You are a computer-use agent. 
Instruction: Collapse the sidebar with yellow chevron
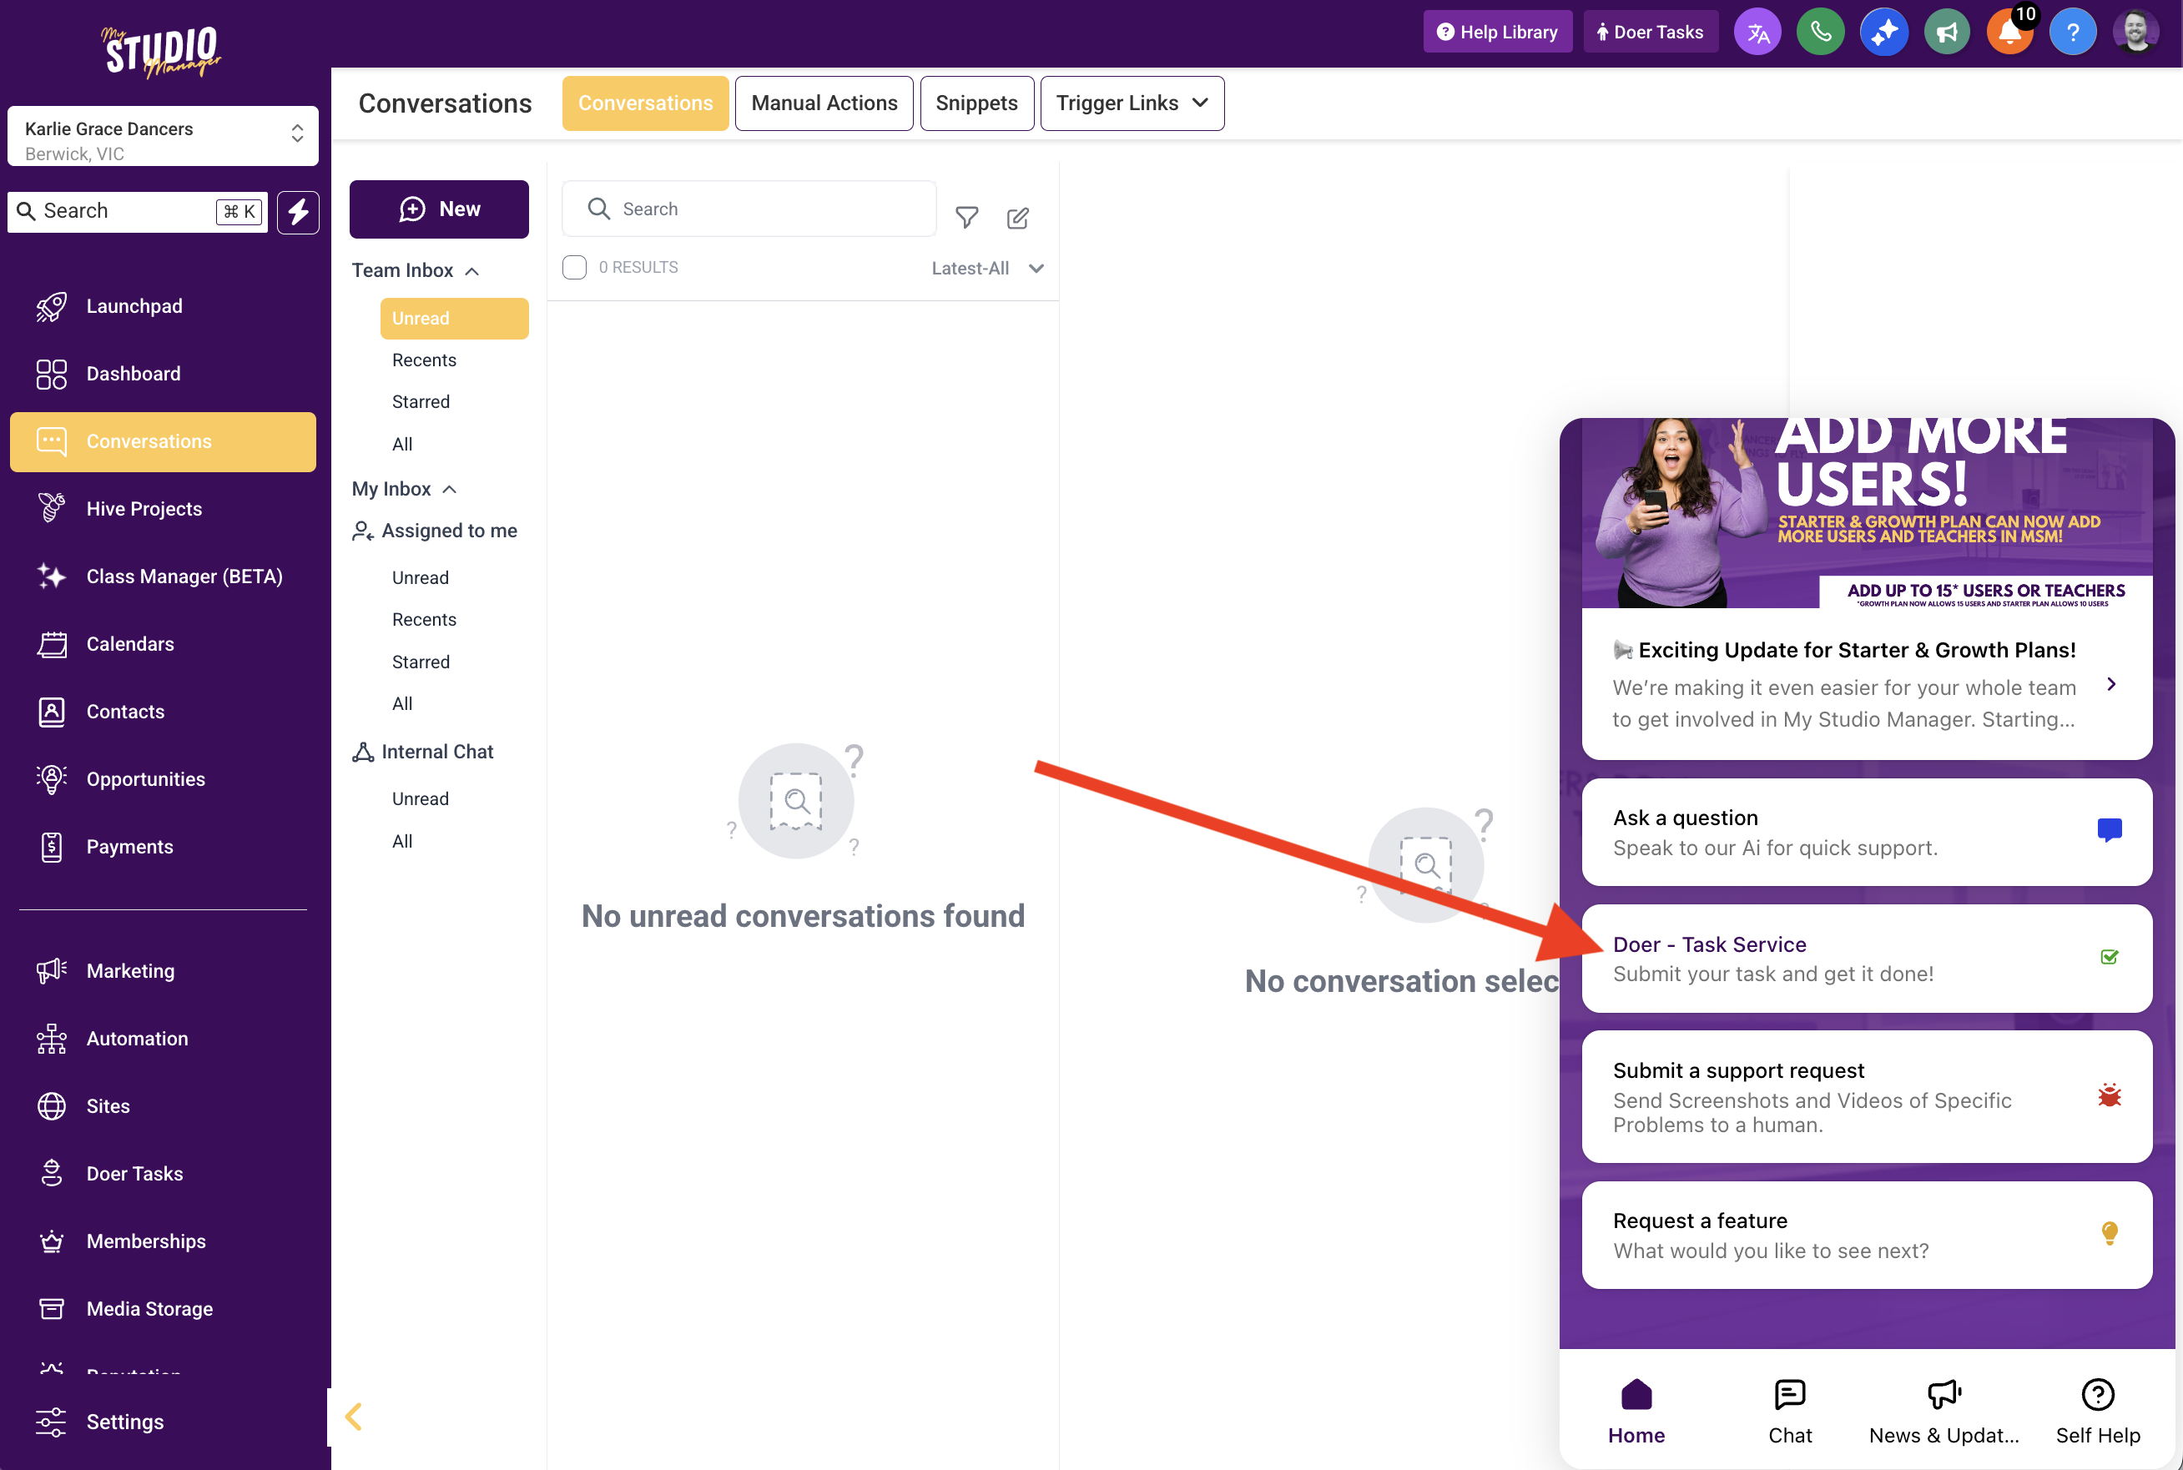click(353, 1417)
